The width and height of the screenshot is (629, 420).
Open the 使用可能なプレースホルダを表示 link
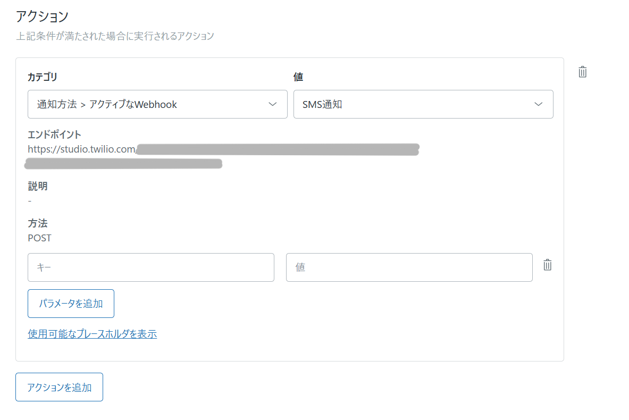(93, 334)
